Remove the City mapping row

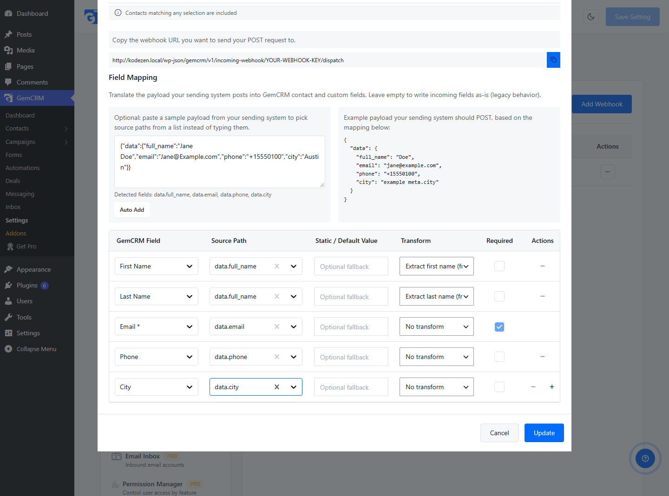click(533, 387)
